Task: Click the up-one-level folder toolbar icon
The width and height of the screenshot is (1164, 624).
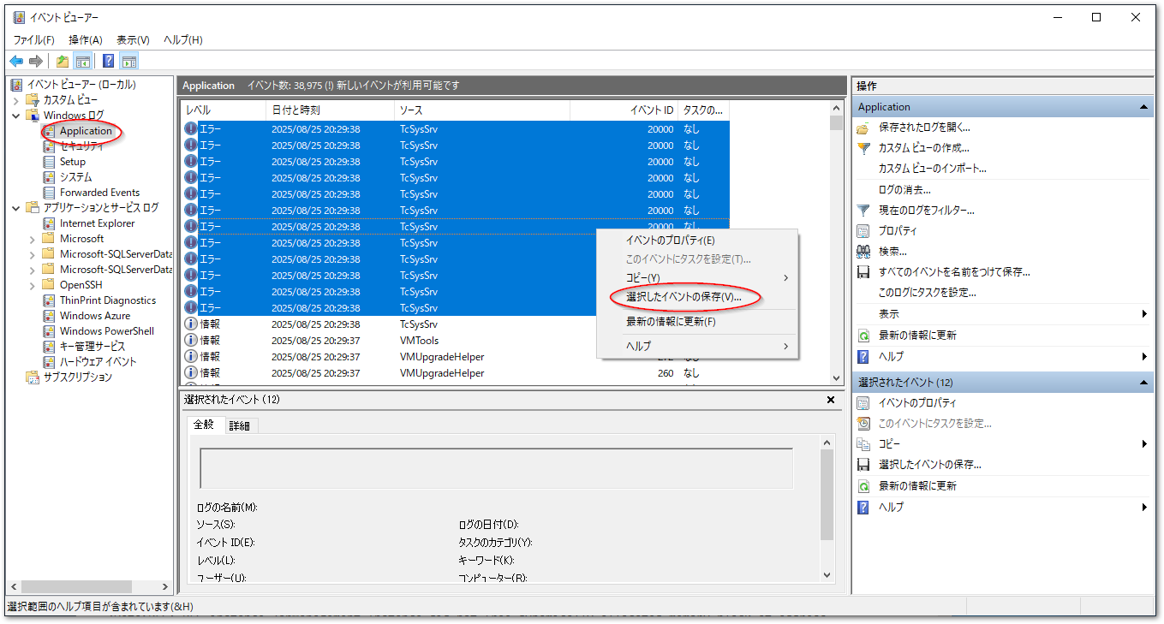Action: [63, 61]
